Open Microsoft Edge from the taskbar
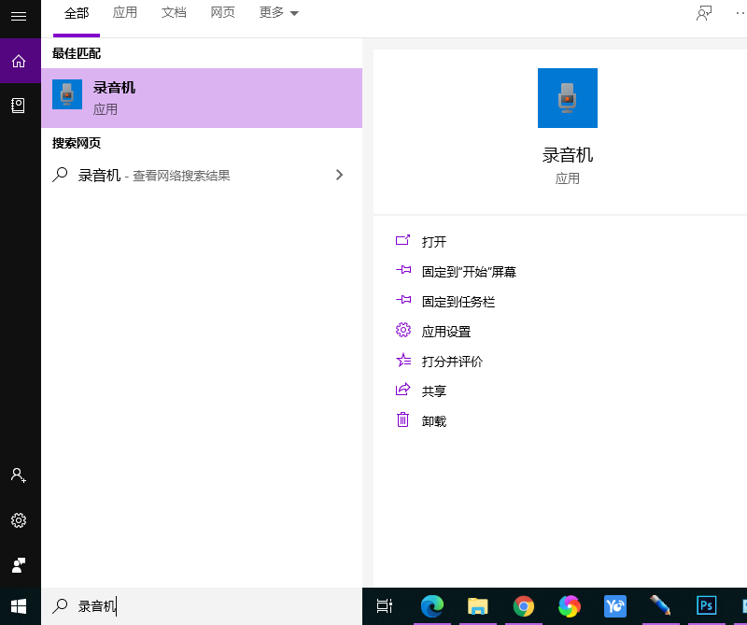The height and width of the screenshot is (625, 747). (431, 606)
